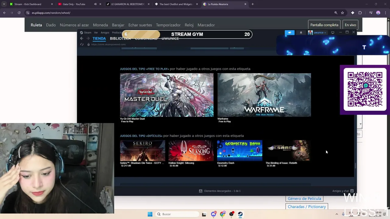Viewport: 390px width, 219px height.
Task: Switch to the BIBLIOTECA tab
Action: (120, 39)
